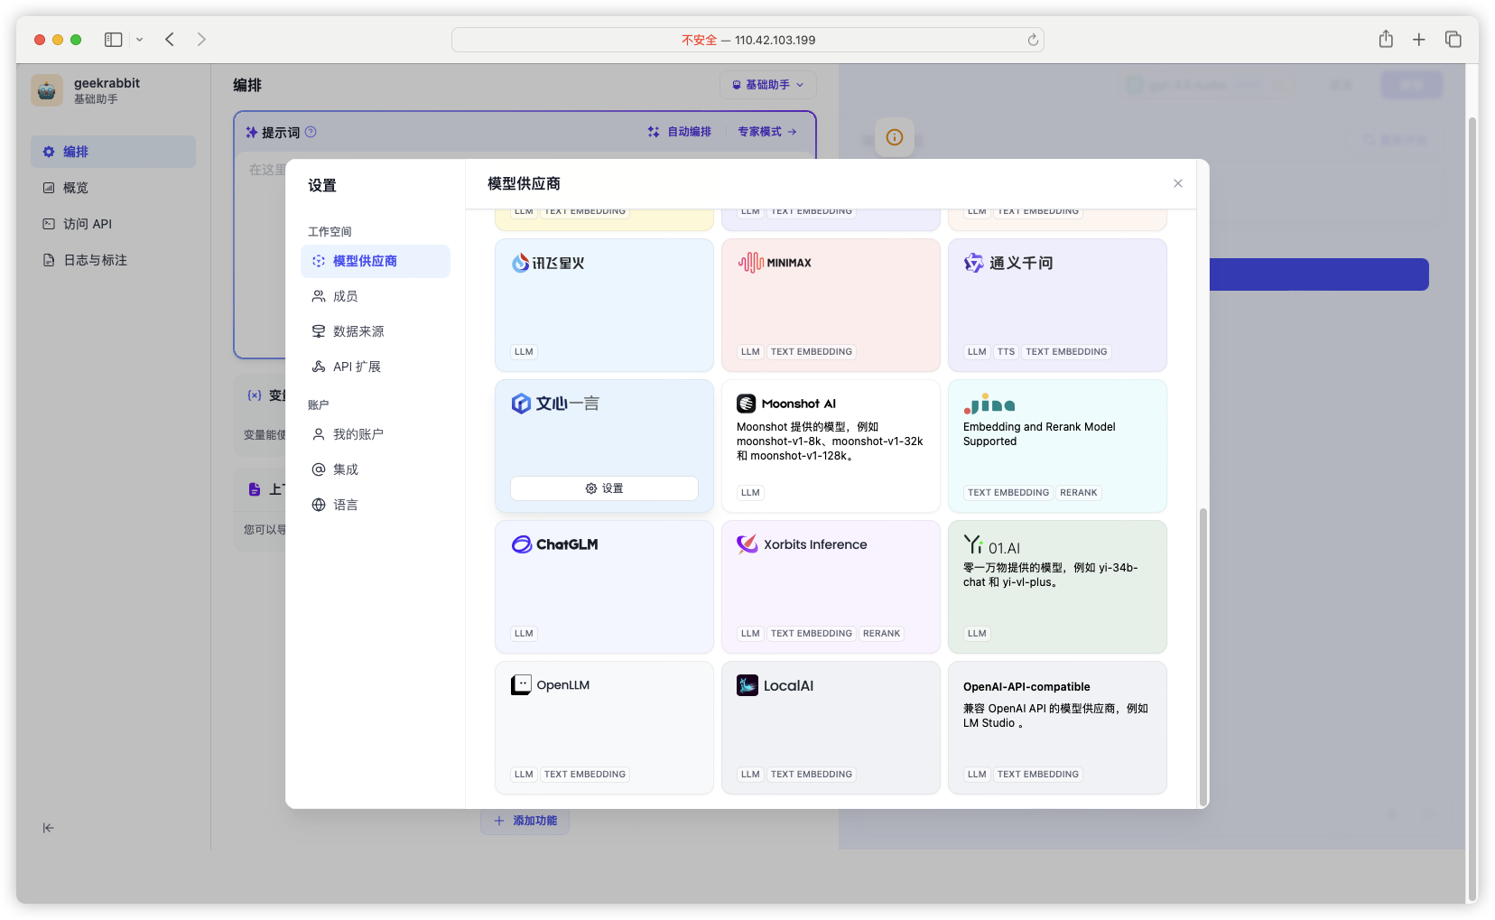Click the geekrabbit app robot avatar
Screen dimensions: 1495x920
47,90
